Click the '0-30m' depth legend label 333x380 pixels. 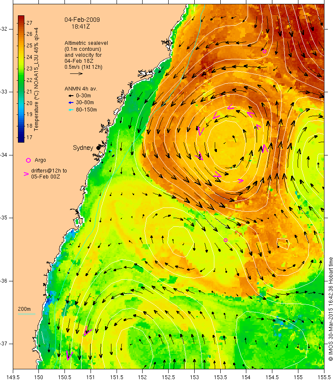click(x=83, y=96)
